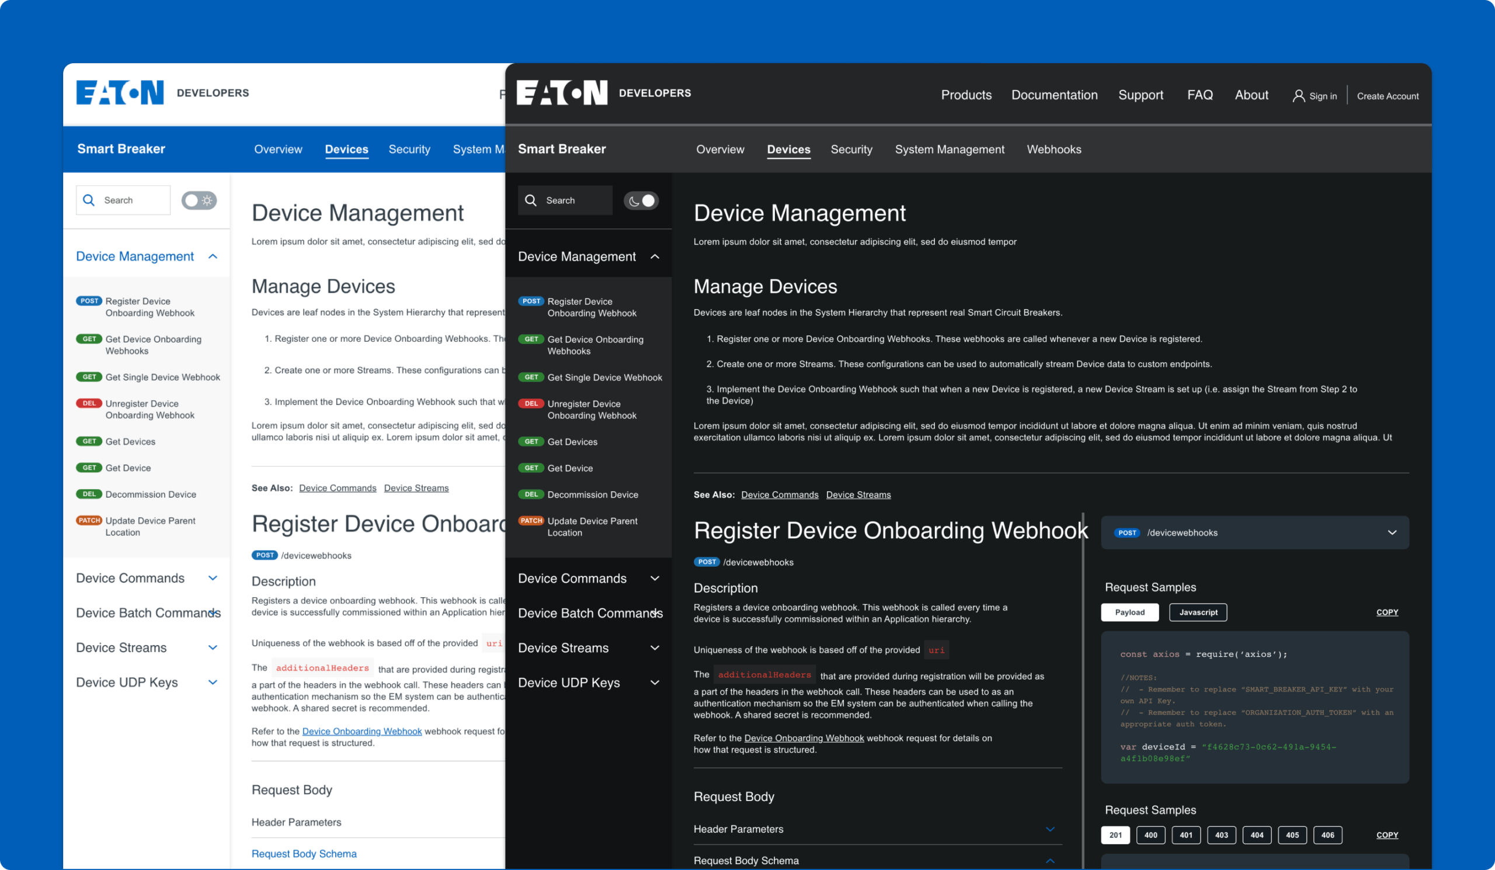The width and height of the screenshot is (1495, 870).
Task: Open the Documentation menu item
Action: click(1054, 94)
